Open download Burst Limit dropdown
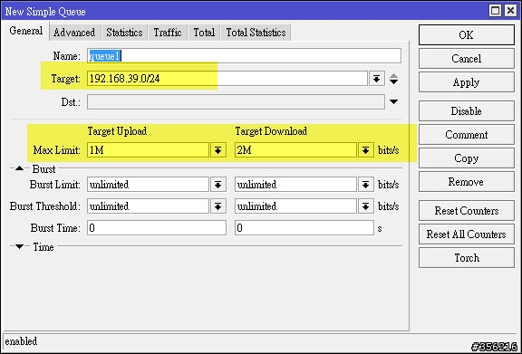522x354 pixels. [366, 185]
